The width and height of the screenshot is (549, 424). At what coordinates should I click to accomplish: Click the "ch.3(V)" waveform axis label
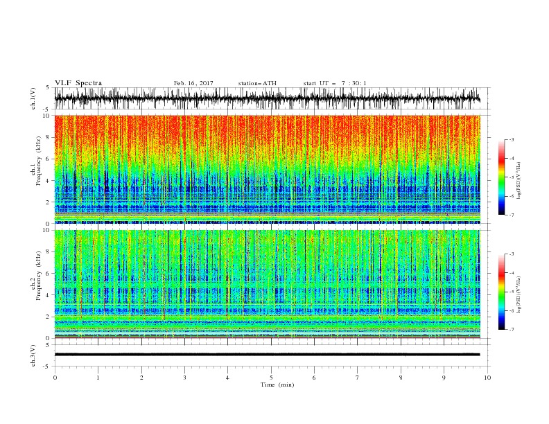click(33, 355)
